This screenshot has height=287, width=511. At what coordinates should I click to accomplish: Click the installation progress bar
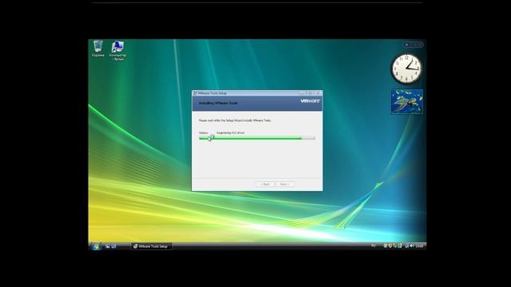point(257,138)
